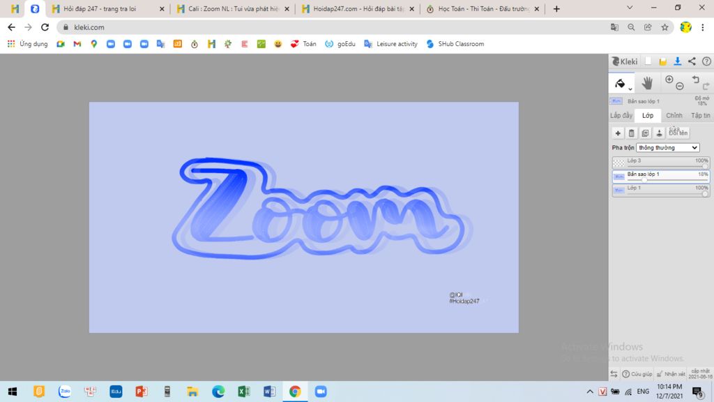Go back in browser history
This screenshot has width=714, height=402.
click(11, 27)
